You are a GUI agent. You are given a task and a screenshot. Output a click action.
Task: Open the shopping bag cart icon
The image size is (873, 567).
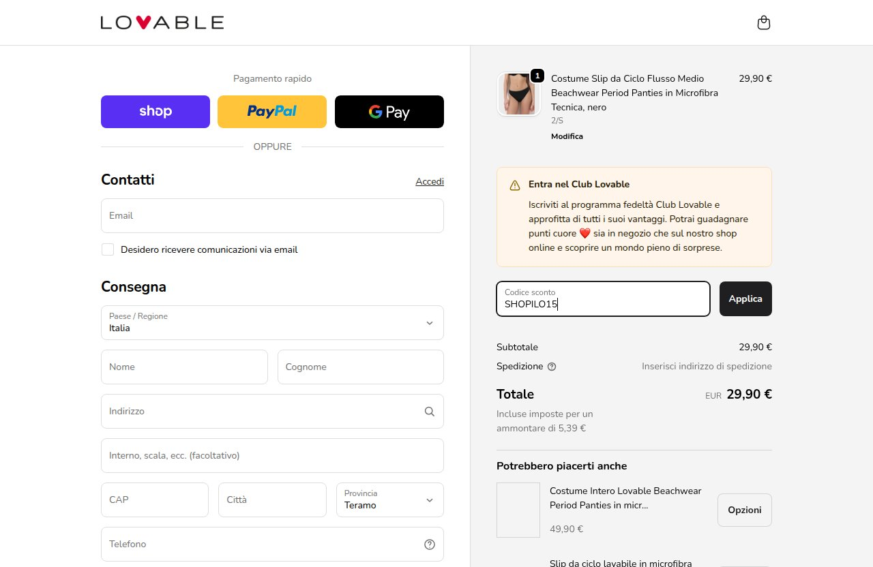coord(764,22)
